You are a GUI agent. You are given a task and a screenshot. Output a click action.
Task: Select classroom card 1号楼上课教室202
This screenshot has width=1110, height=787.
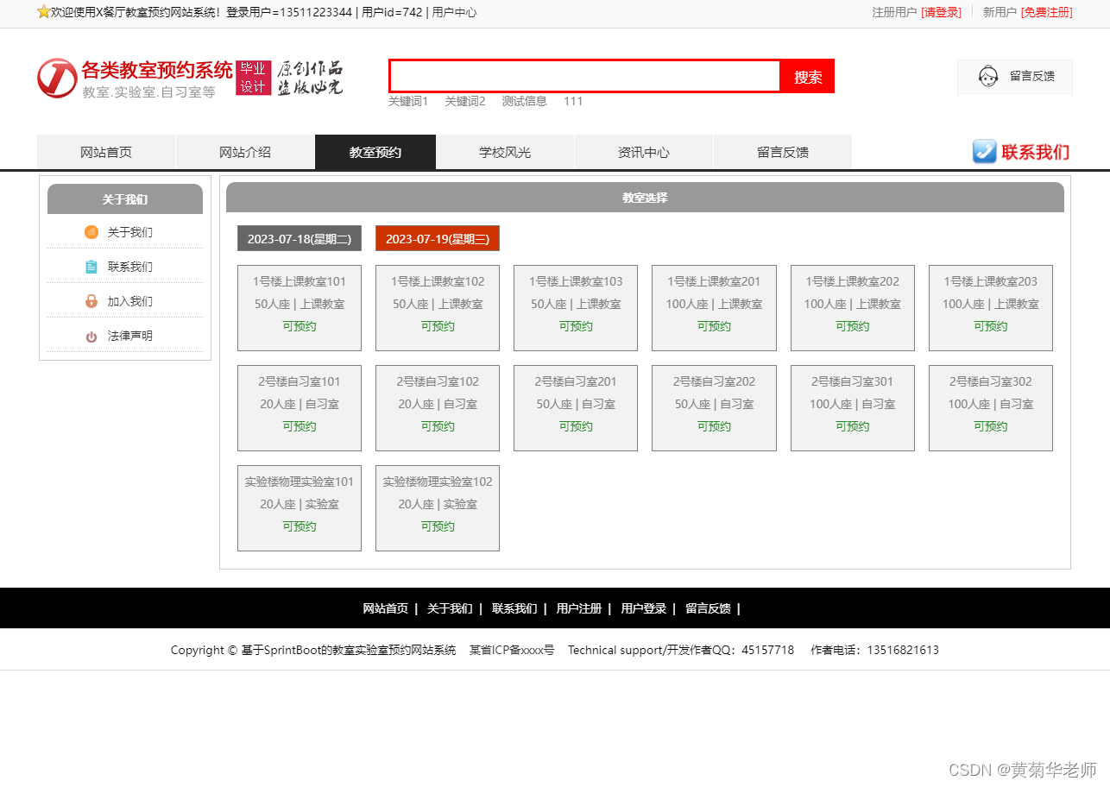pos(853,308)
